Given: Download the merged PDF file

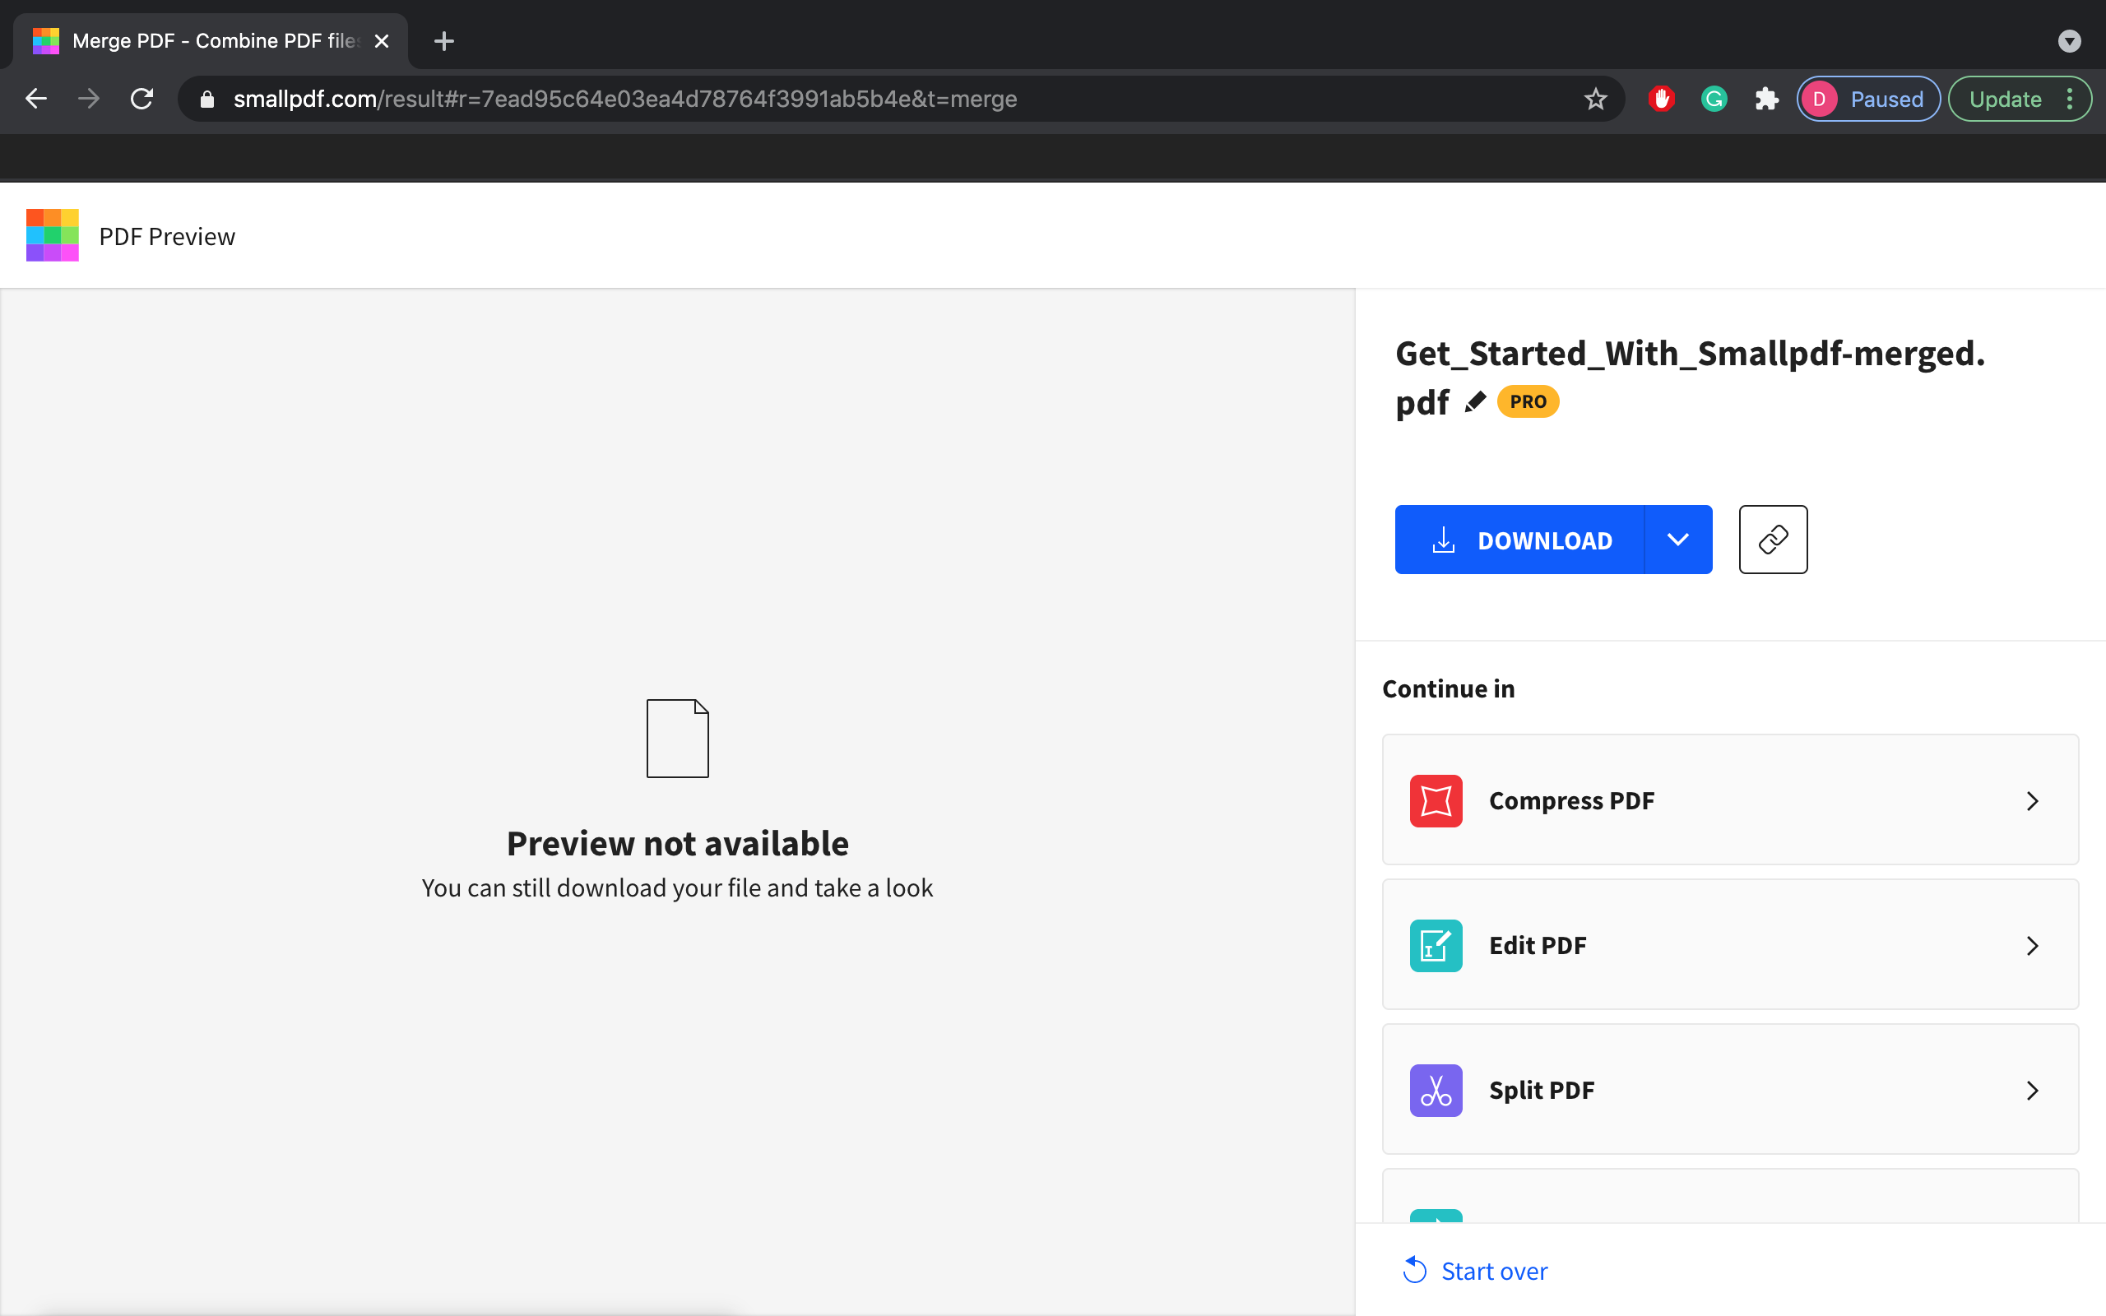Looking at the screenshot, I should click(1519, 540).
